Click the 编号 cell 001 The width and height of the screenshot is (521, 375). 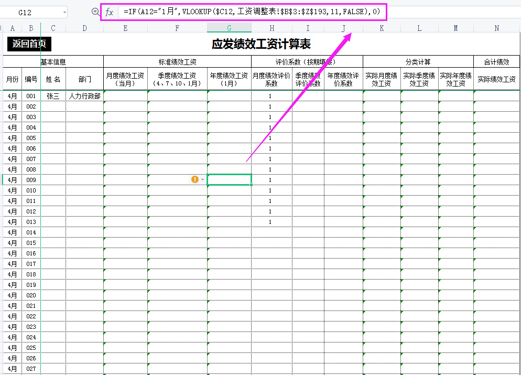[31, 96]
